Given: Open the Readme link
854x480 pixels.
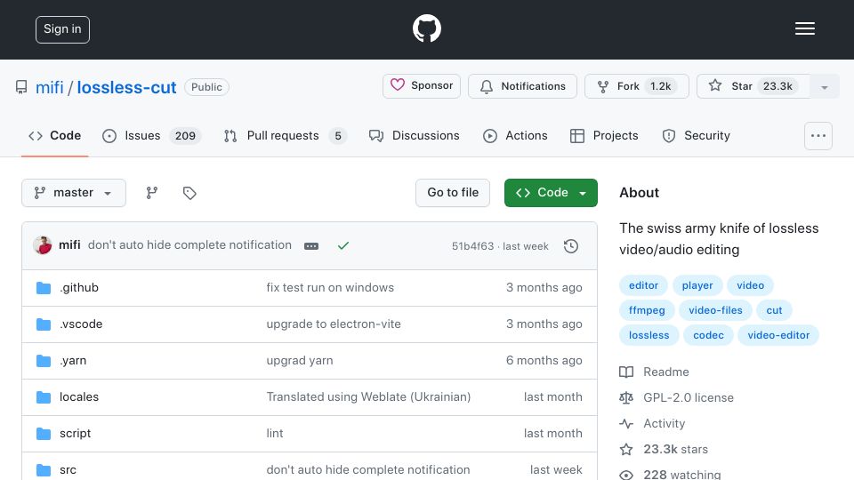Looking at the screenshot, I should pyautogui.click(x=655, y=372).
